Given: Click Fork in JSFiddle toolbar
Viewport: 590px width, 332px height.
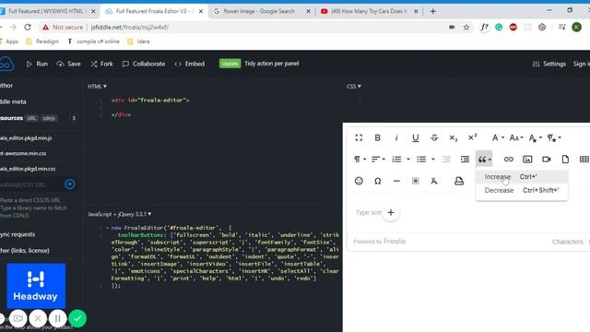Looking at the screenshot, I should (101, 64).
